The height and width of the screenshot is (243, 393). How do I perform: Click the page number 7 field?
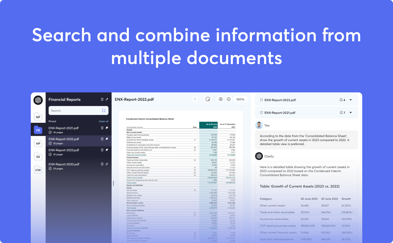[195, 99]
